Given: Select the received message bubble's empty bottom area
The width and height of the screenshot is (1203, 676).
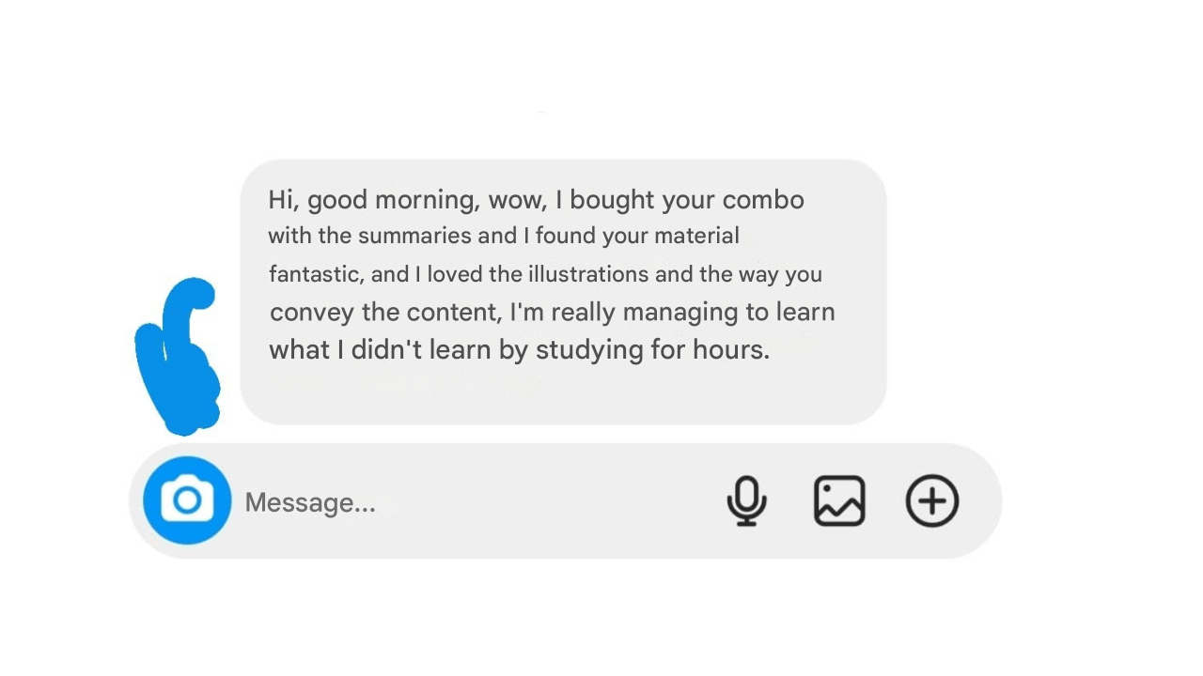Looking at the screenshot, I should 564,394.
